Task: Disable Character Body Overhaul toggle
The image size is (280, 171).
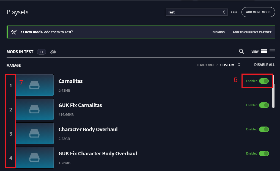Action: coord(264,129)
